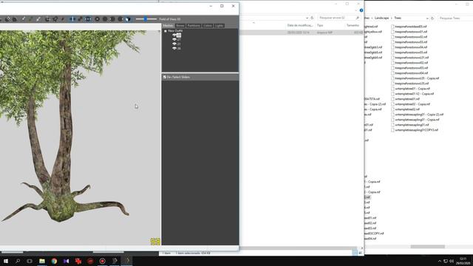This screenshot has width=473, height=266.
Task: Select the transform tool icon in toolbar
Action: tap(47, 19)
